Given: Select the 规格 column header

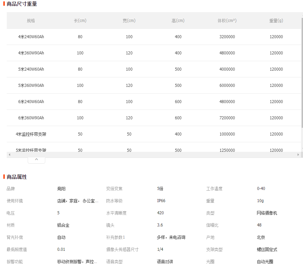Looking at the screenshot, I should [x=31, y=21].
